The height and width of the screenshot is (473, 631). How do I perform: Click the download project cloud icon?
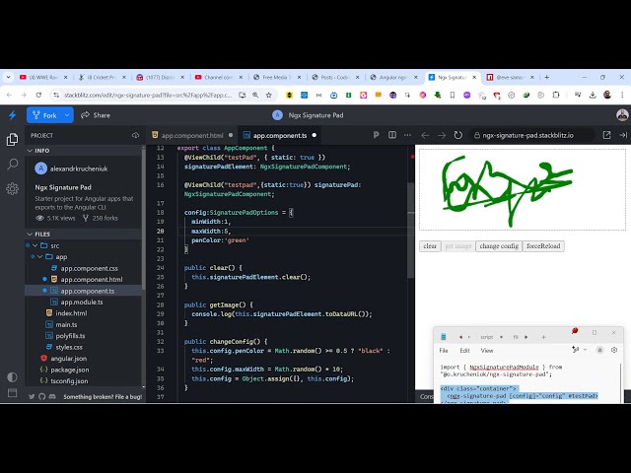click(136, 135)
